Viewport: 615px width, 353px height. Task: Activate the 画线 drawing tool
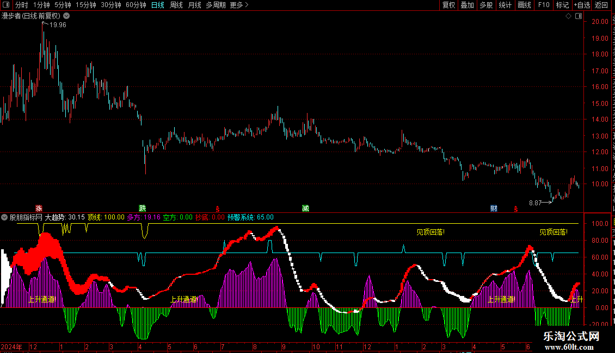[525, 5]
